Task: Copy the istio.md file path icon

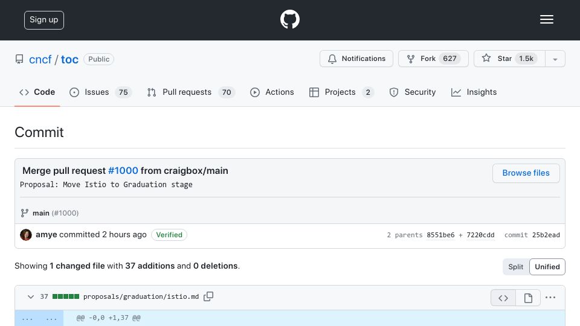Action: click(x=208, y=296)
